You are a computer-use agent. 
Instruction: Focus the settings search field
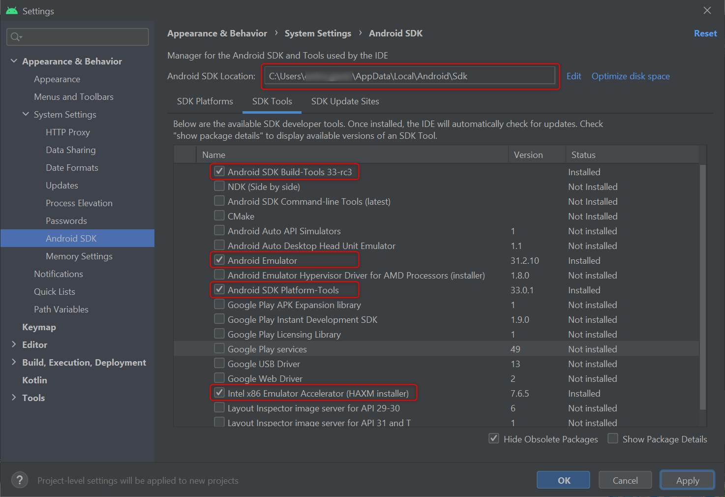tap(78, 37)
